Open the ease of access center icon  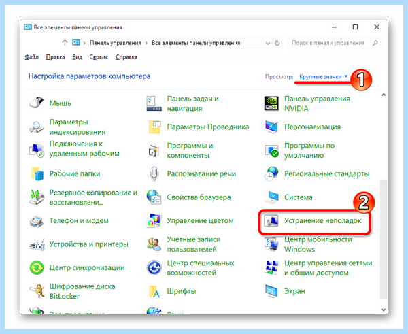[x=154, y=267]
